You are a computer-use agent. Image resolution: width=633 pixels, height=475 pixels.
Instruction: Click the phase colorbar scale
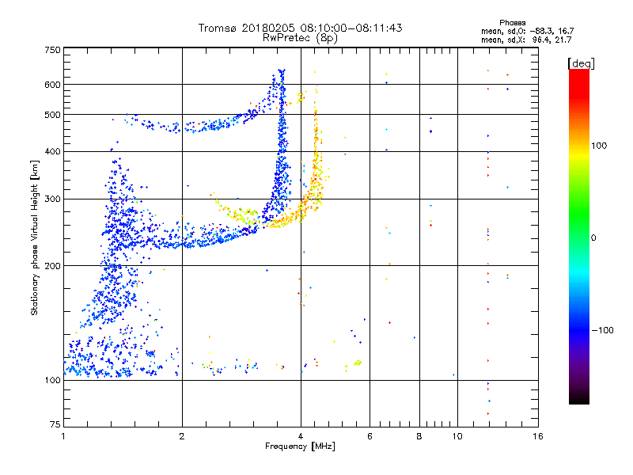click(579, 237)
